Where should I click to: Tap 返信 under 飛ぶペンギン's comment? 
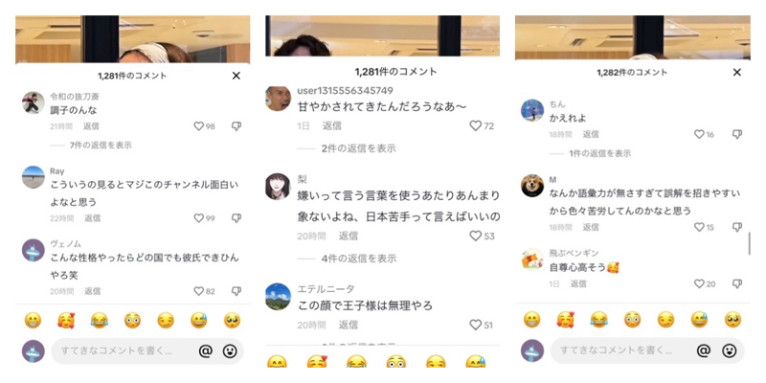pos(579,283)
